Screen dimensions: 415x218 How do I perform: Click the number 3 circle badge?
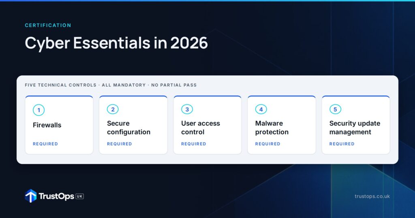pyautogui.click(x=187, y=109)
